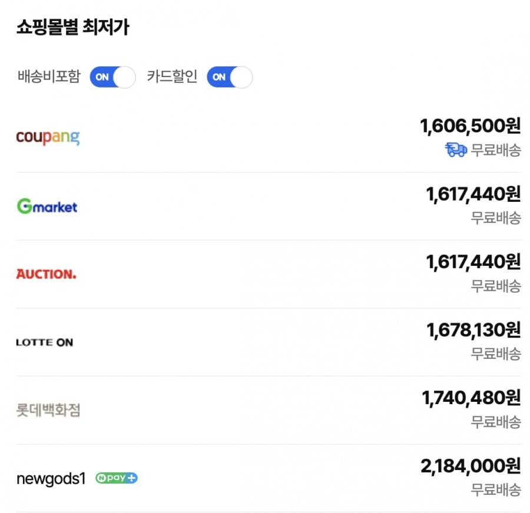This screenshot has width=530, height=513.
Task: Open the Auction 1,617,440원 price
Action: pyautogui.click(x=473, y=261)
